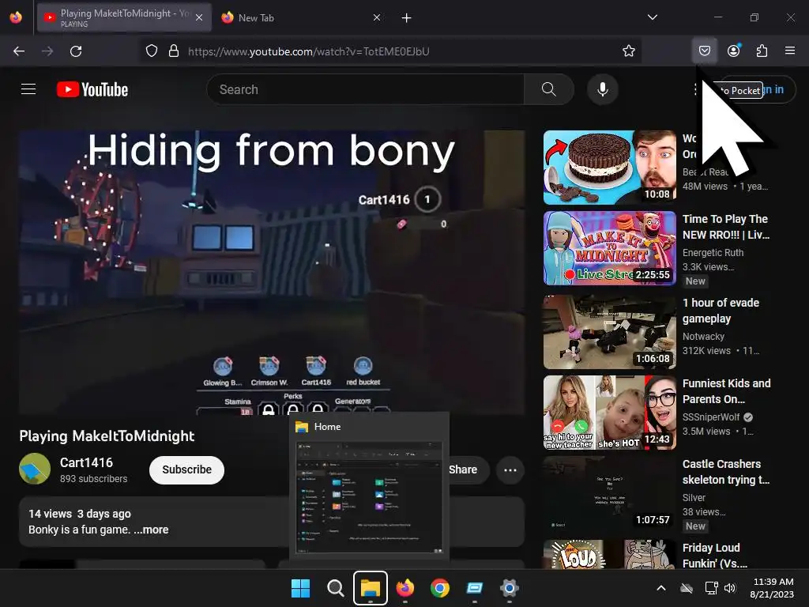Open the Friday Loud Funkin' video title

pos(715,556)
